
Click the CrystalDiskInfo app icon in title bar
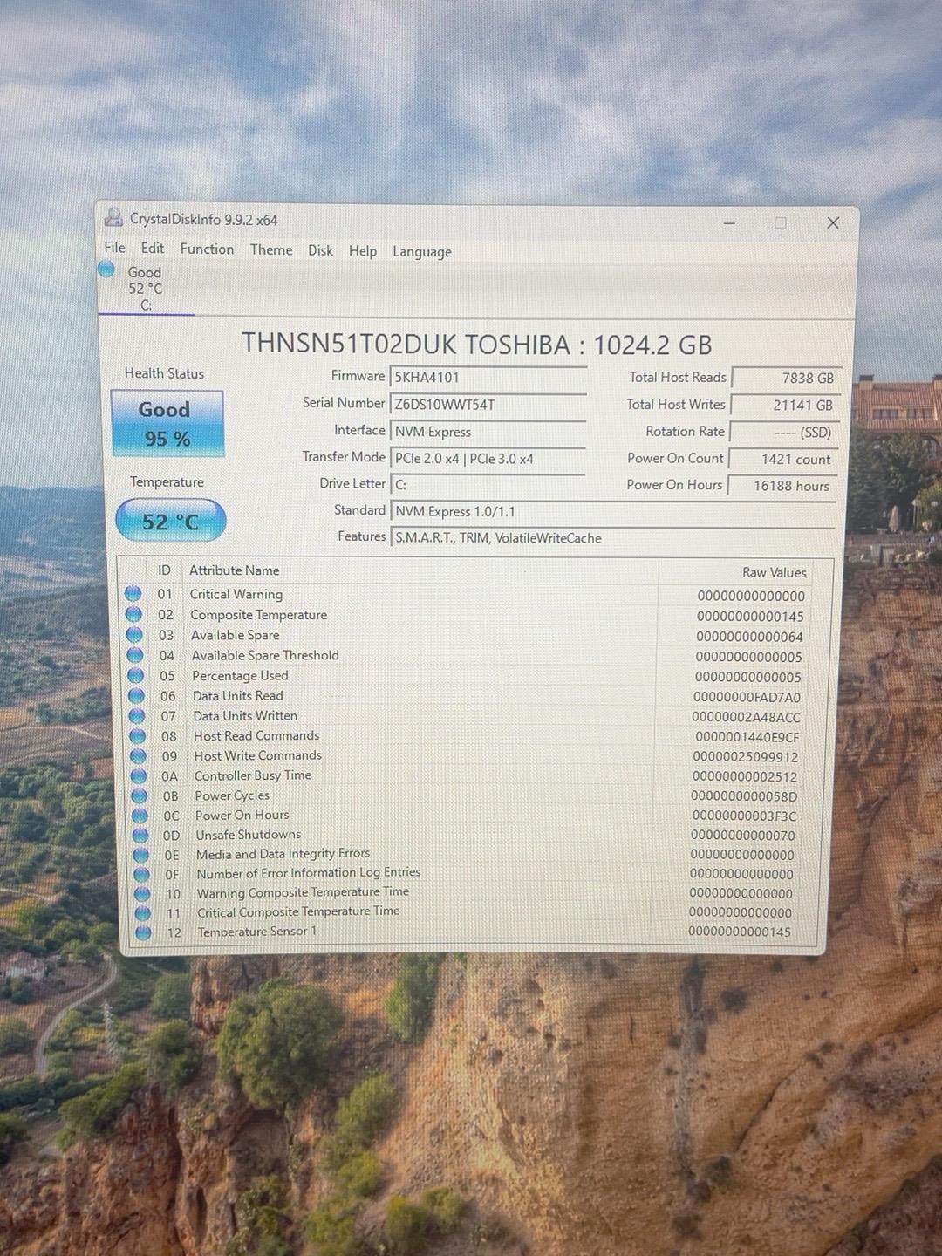pos(113,218)
